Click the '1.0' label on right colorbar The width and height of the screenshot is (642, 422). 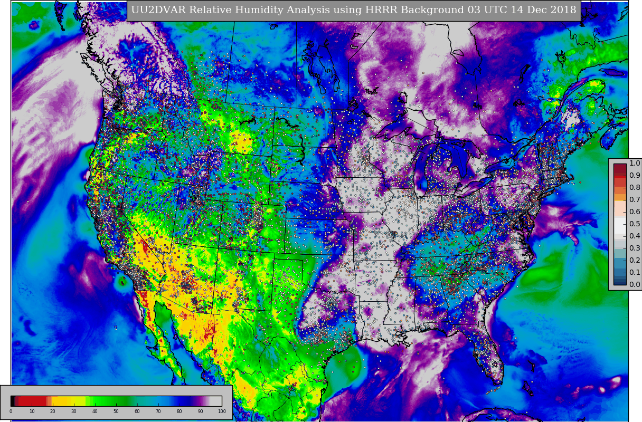pyautogui.click(x=635, y=163)
